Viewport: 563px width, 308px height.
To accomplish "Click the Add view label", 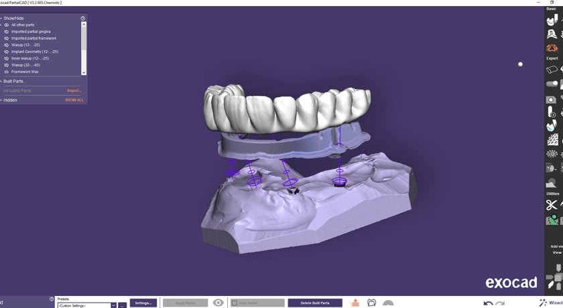I will click(x=556, y=246).
